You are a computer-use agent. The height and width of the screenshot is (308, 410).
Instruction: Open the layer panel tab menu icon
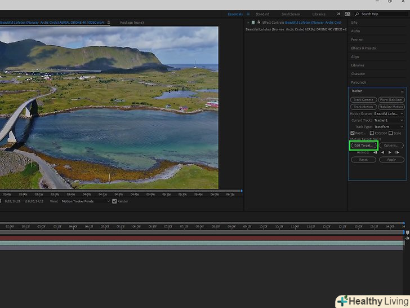[109, 23]
